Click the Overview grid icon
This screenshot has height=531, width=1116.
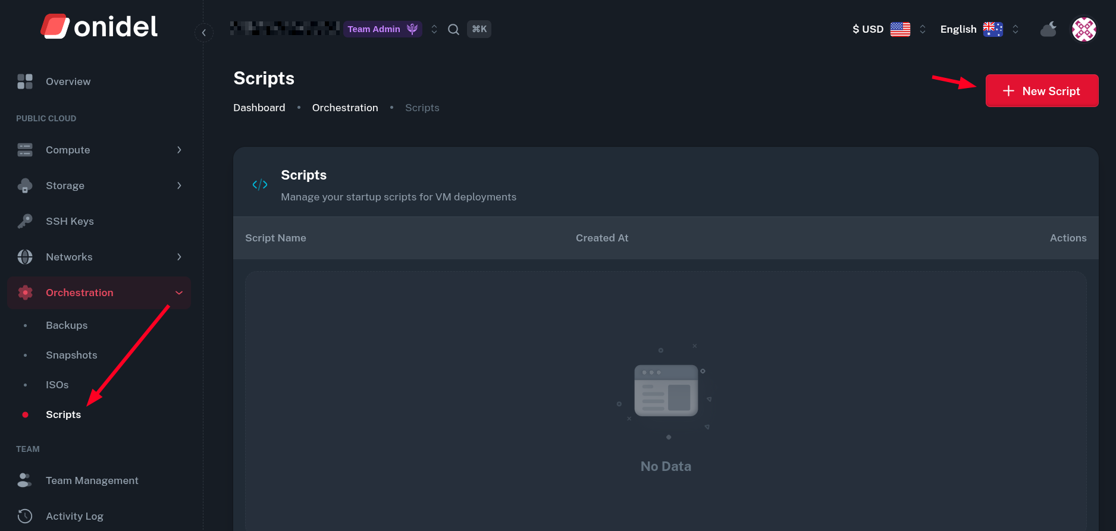(x=25, y=81)
